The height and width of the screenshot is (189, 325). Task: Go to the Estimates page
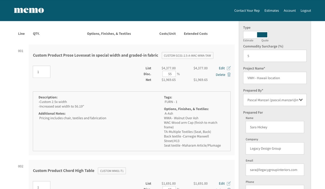(271, 11)
